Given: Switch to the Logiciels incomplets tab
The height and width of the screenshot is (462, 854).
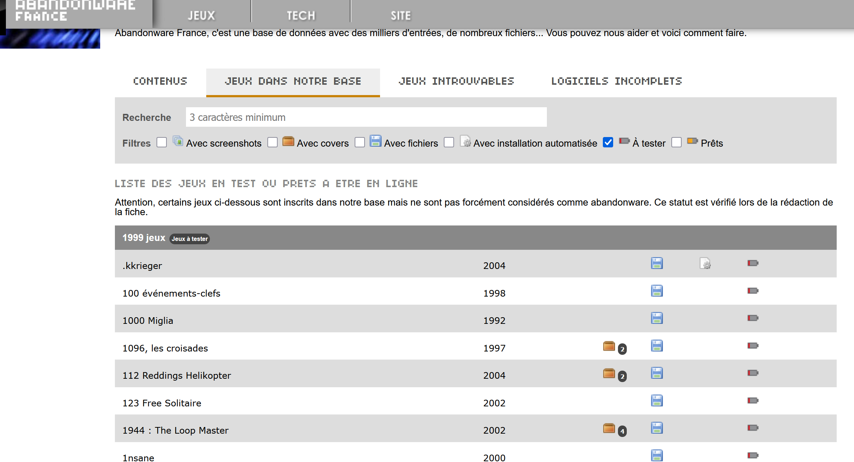Looking at the screenshot, I should tap(616, 81).
